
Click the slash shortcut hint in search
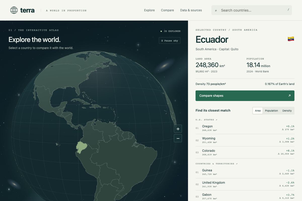coord(288,10)
